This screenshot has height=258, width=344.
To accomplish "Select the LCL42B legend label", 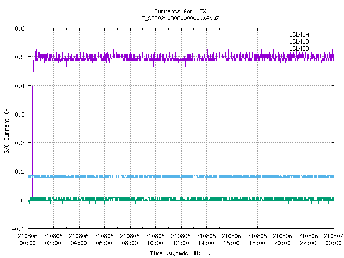I will click(299, 48).
